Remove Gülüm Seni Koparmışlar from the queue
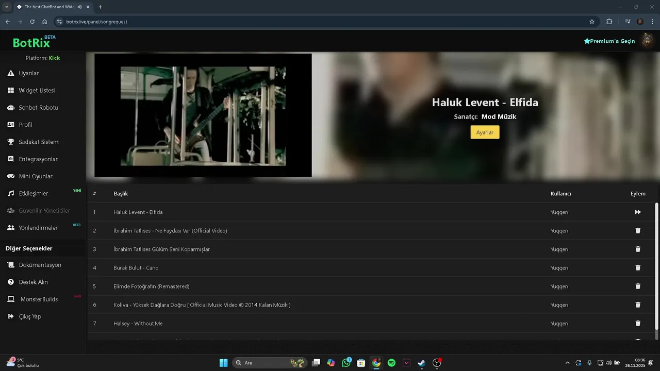This screenshot has width=660, height=371. [x=638, y=249]
